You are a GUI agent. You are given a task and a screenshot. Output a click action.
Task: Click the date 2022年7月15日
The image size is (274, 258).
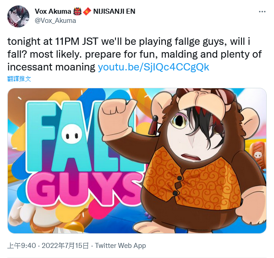click(65, 246)
